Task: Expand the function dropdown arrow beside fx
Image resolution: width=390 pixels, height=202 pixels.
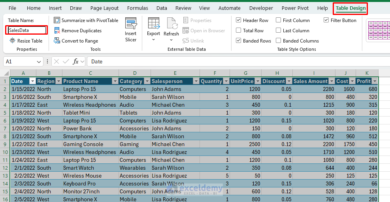Action: [x=83, y=61]
